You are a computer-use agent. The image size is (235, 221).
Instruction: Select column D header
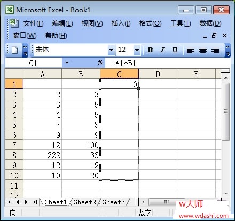[158, 74]
